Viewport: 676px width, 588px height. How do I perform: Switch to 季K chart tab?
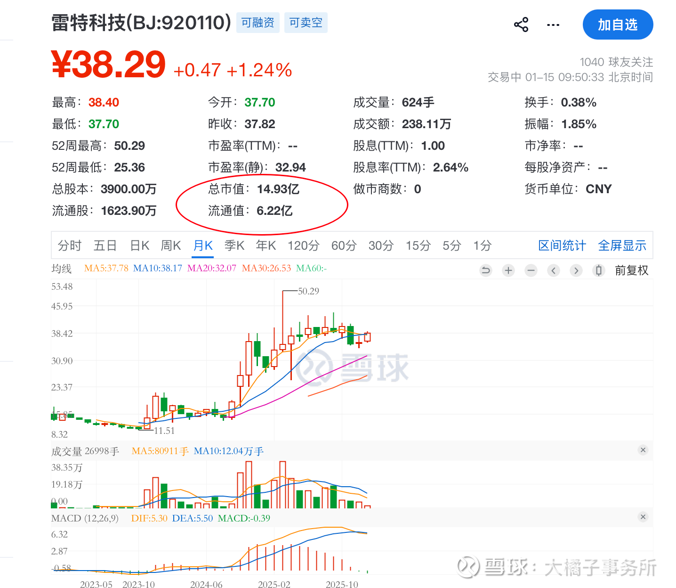point(234,245)
